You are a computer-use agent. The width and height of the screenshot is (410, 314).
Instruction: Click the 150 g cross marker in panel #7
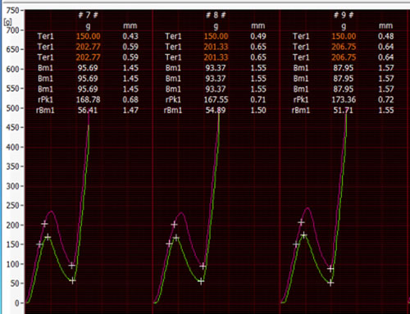tap(39, 244)
